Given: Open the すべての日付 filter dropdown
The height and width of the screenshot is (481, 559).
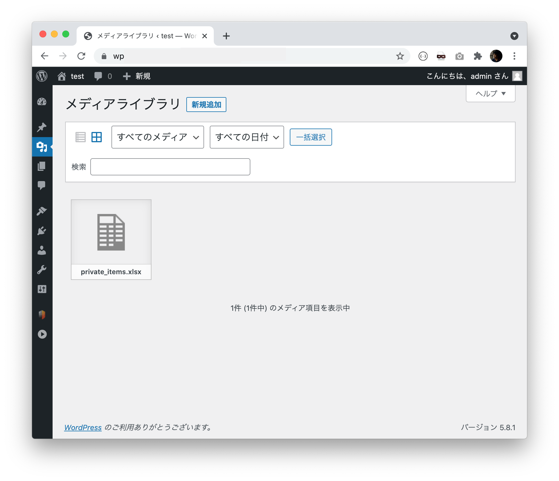Looking at the screenshot, I should [x=247, y=137].
